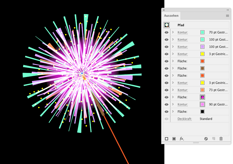Click the Pfad thumbnail at the panel top
Screen dimensions: 233x164
(x=167, y=25)
